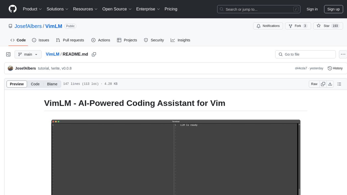Click the Notifications bell button
The height and width of the screenshot is (195, 347).
(268, 26)
